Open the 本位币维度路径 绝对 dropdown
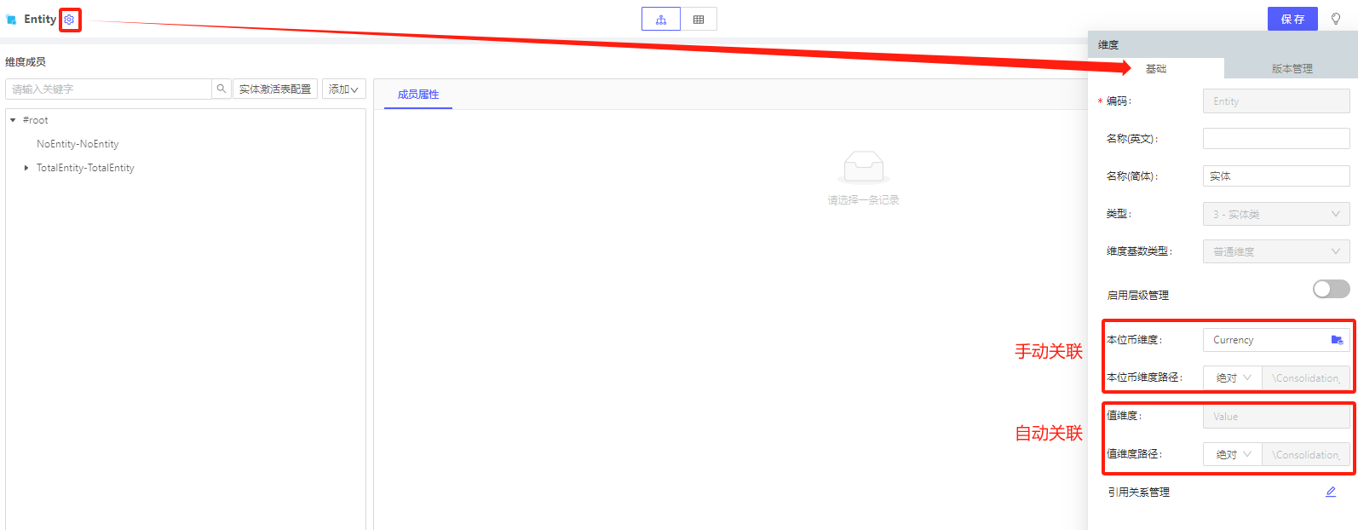This screenshot has height=530, width=1358. pos(1233,377)
